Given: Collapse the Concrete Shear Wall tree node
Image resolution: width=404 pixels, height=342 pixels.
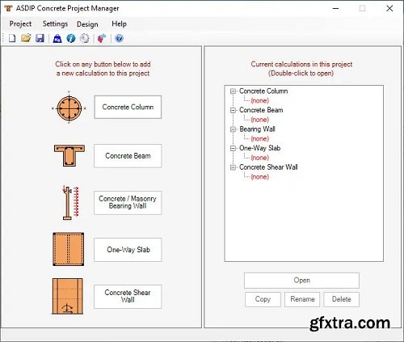Looking at the screenshot, I should coord(233,167).
